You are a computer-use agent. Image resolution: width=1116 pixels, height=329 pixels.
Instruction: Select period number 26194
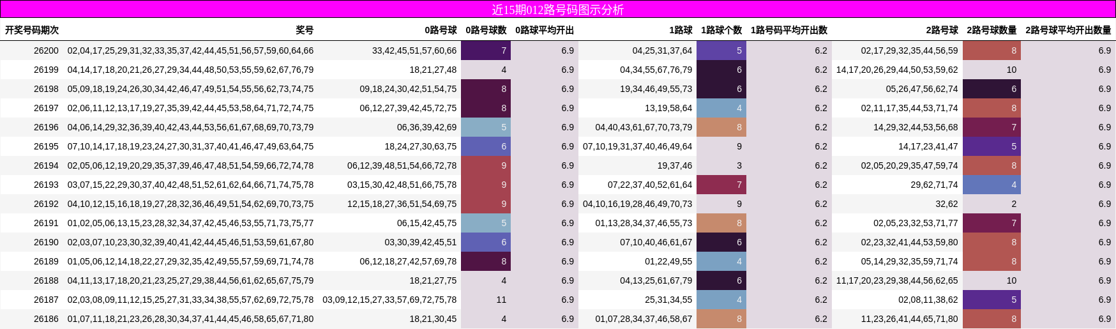pos(46,165)
